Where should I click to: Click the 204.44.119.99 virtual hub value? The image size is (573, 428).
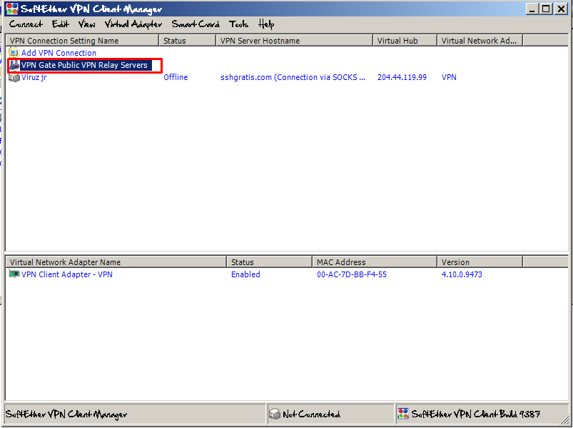pos(402,77)
